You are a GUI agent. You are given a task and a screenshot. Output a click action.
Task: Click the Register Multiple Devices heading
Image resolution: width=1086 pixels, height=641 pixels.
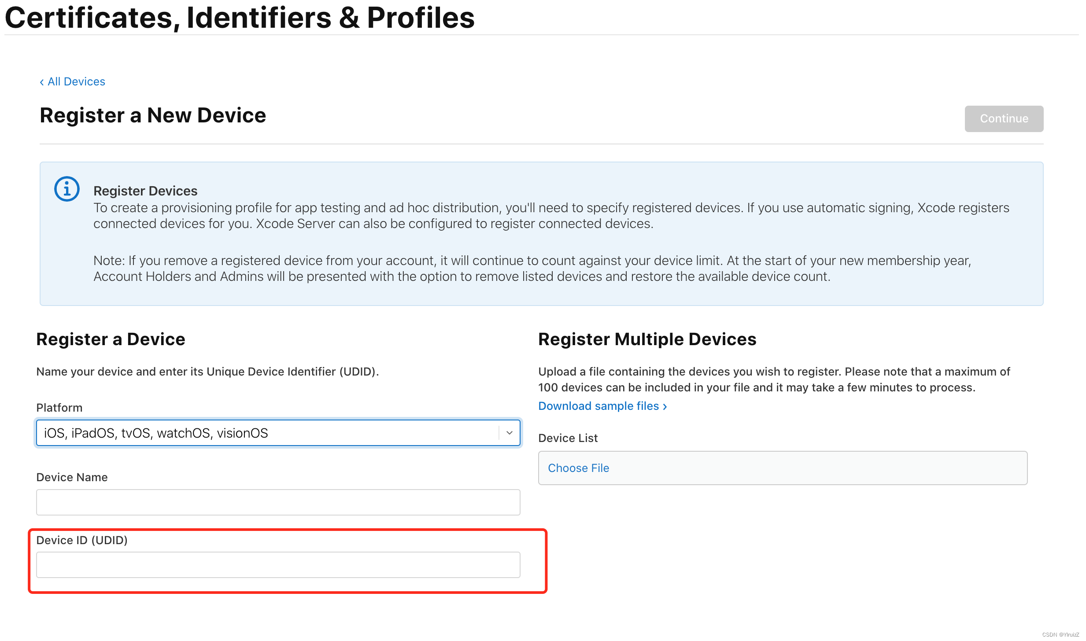click(647, 339)
